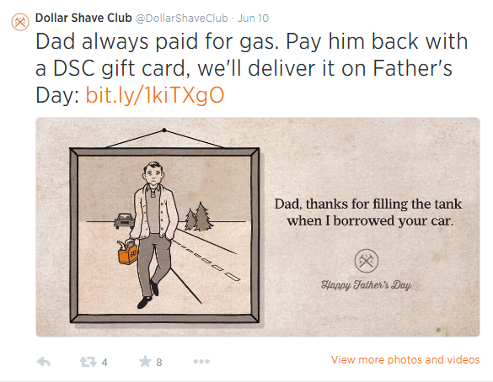This screenshot has height=382, width=493.
Task: Open the Dollar Shave Club account name
Action: coord(83,18)
